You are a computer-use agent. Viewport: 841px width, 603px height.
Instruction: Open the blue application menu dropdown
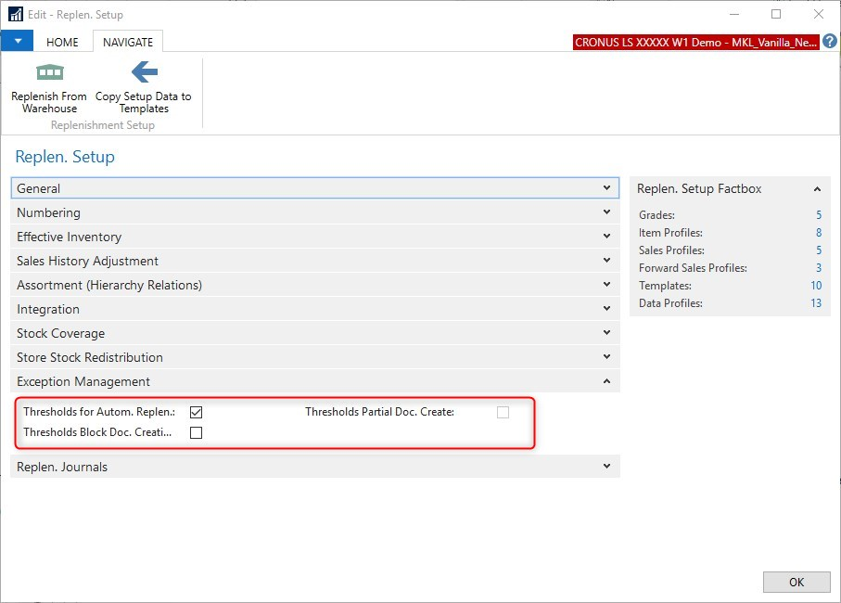pos(17,42)
